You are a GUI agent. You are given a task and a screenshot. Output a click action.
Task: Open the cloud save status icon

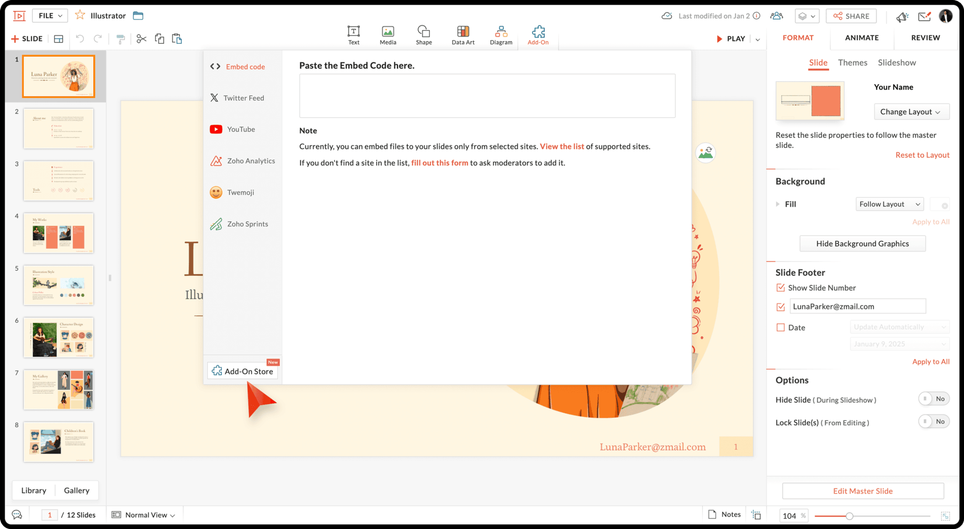pos(667,16)
